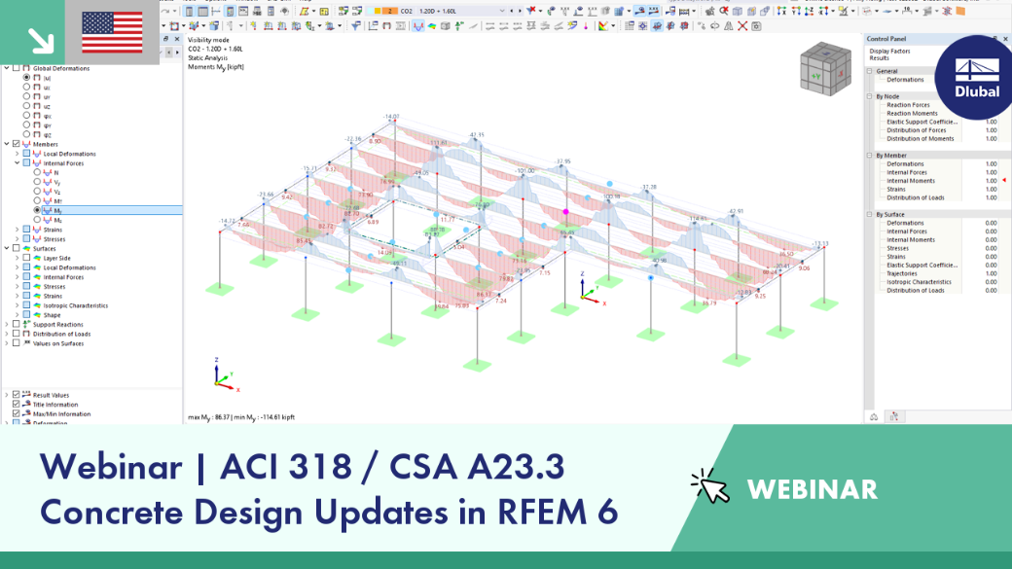This screenshot has width=1012, height=569.
Task: Select the My row in Internal Forces
Action: (112, 210)
